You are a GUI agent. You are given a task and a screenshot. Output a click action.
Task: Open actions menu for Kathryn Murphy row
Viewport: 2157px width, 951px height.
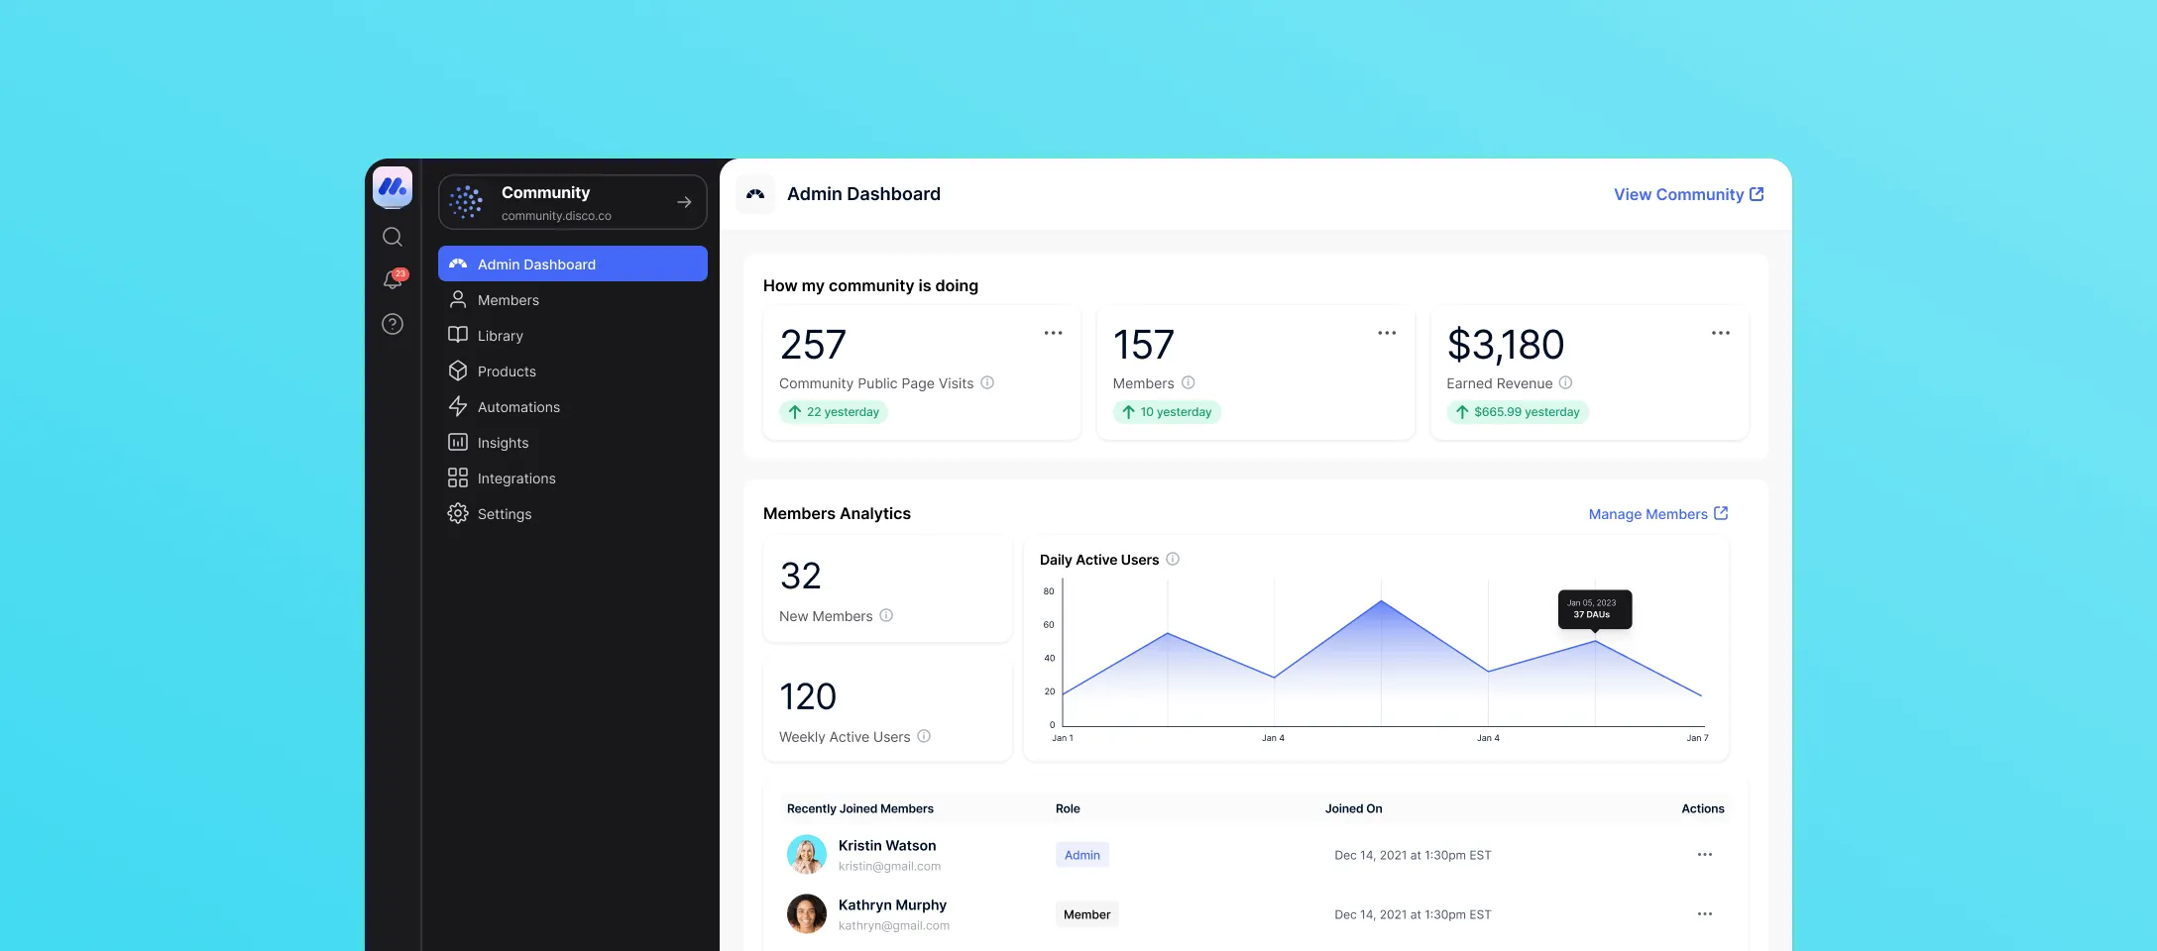tap(1704, 913)
